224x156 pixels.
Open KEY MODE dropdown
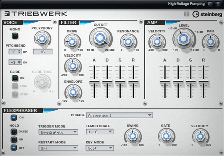click(100, 148)
